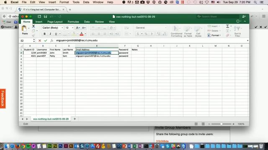Open the underline style arrow

pyautogui.click(x=60, y=34)
